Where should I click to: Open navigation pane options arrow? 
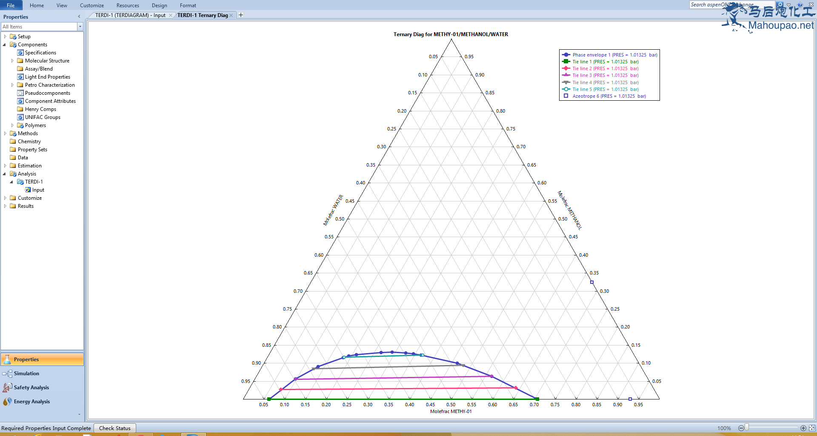(79, 414)
